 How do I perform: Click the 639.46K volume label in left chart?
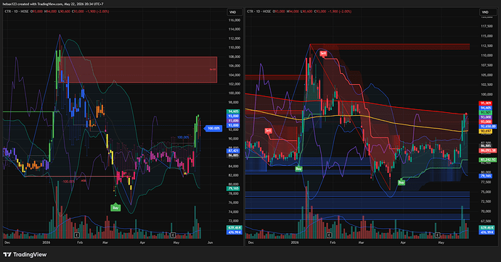(235, 228)
